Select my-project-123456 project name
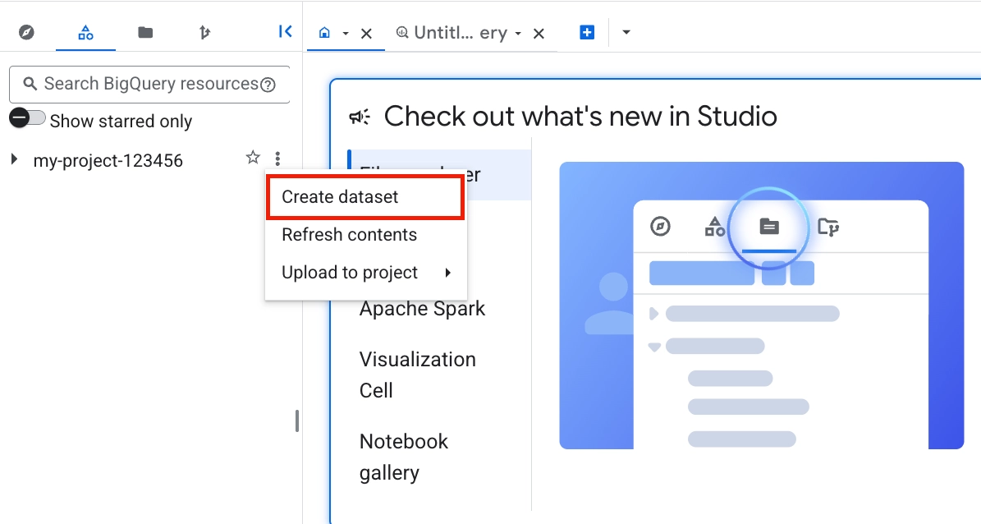 point(108,160)
